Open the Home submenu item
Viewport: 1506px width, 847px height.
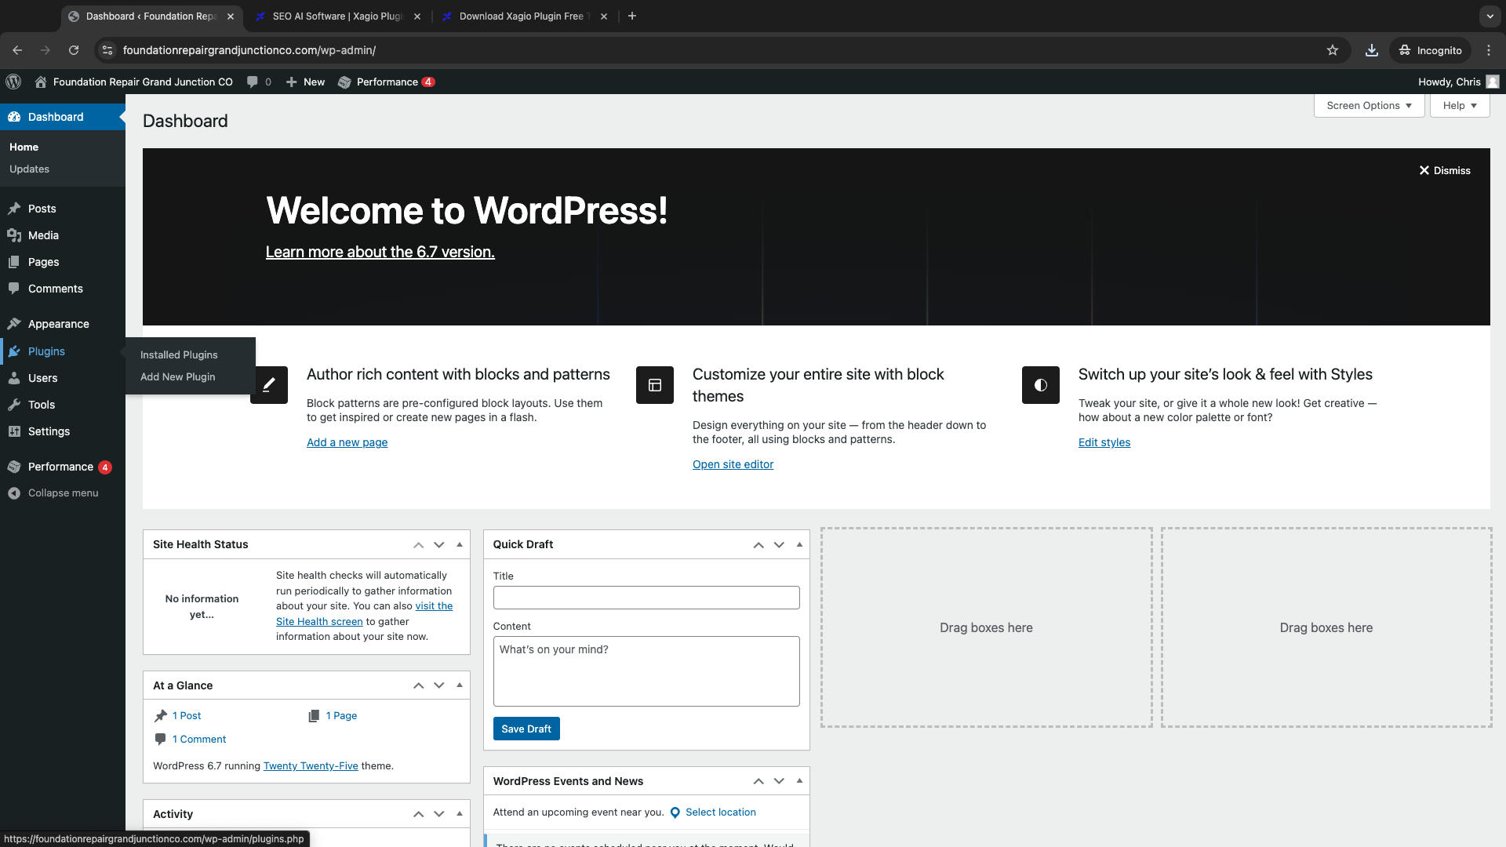coord(24,147)
